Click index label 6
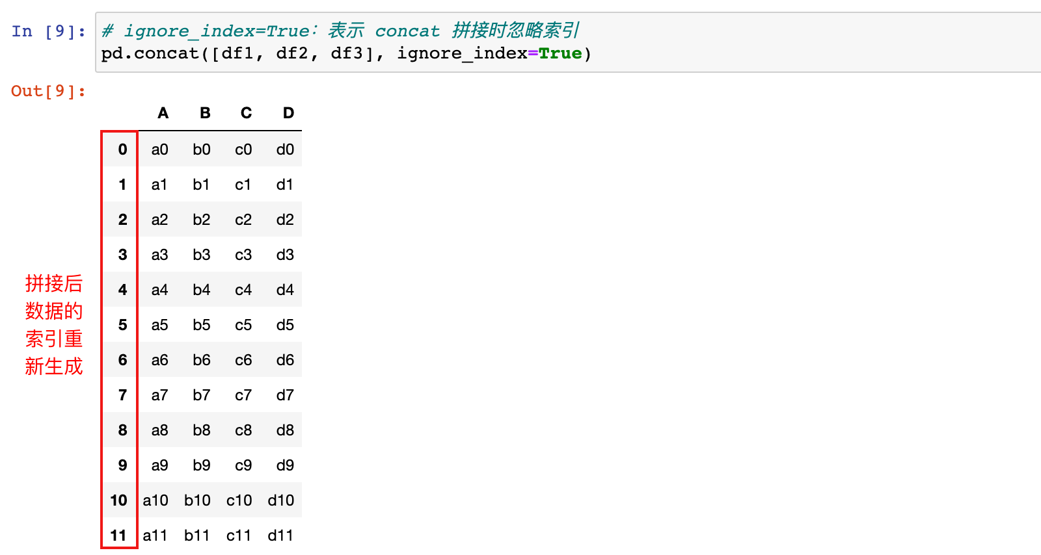This screenshot has width=1041, height=555. coord(122,360)
